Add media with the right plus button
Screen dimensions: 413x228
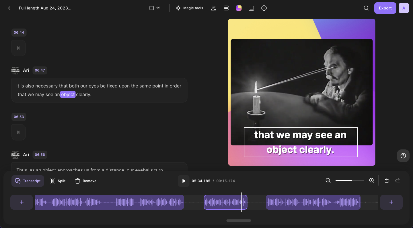(x=391, y=202)
